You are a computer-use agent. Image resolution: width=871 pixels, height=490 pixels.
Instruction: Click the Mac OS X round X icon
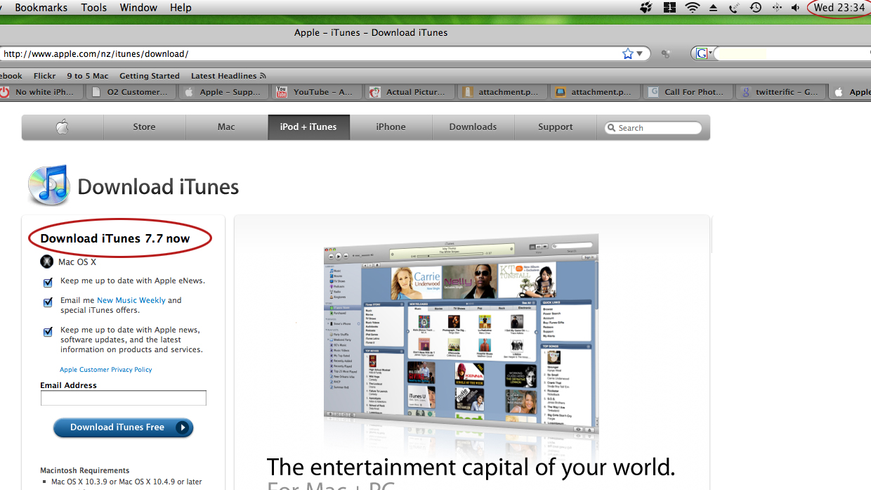(46, 262)
